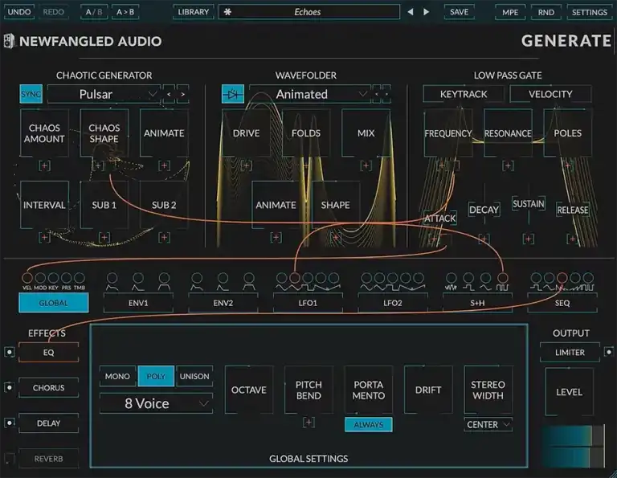Select the first ENV1 envelope output circle

point(112,278)
